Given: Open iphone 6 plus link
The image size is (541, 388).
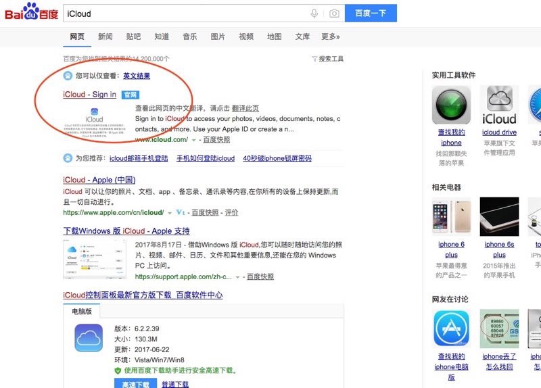Looking at the screenshot, I should 451,249.
